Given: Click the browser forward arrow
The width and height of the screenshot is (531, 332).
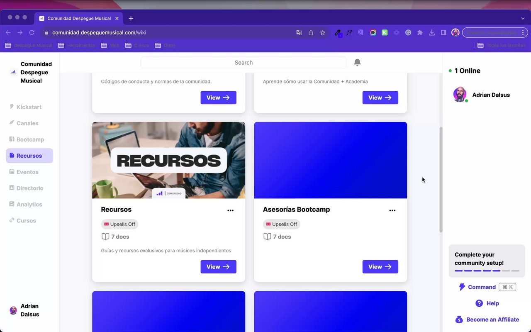Looking at the screenshot, I should coord(20,32).
